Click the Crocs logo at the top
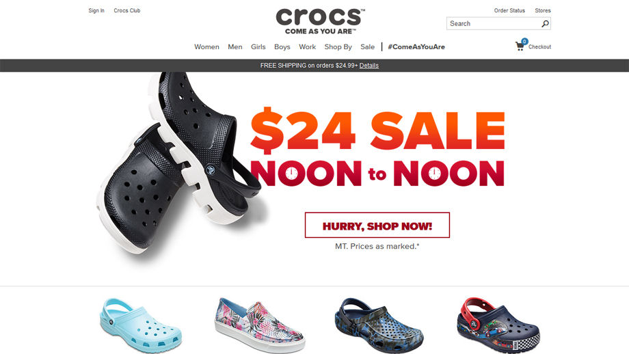This screenshot has width=629, height=354. pyautogui.click(x=320, y=21)
